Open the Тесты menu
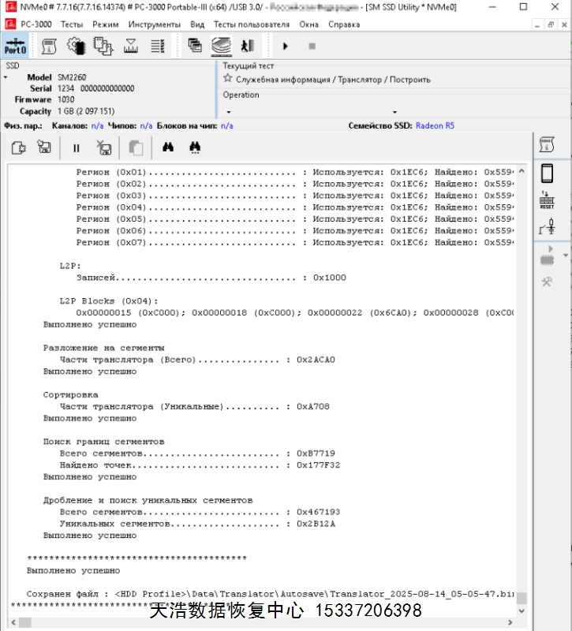This screenshot has width=572, height=631. tap(72, 24)
